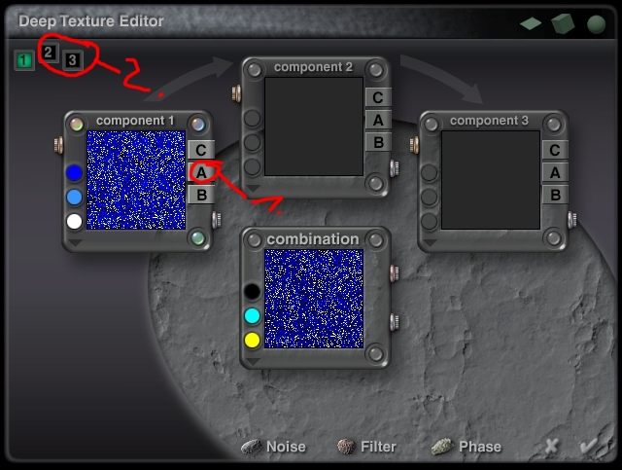Screen dimensions: 622x470
Task: Select the cube preview icon
Action: 563,23
